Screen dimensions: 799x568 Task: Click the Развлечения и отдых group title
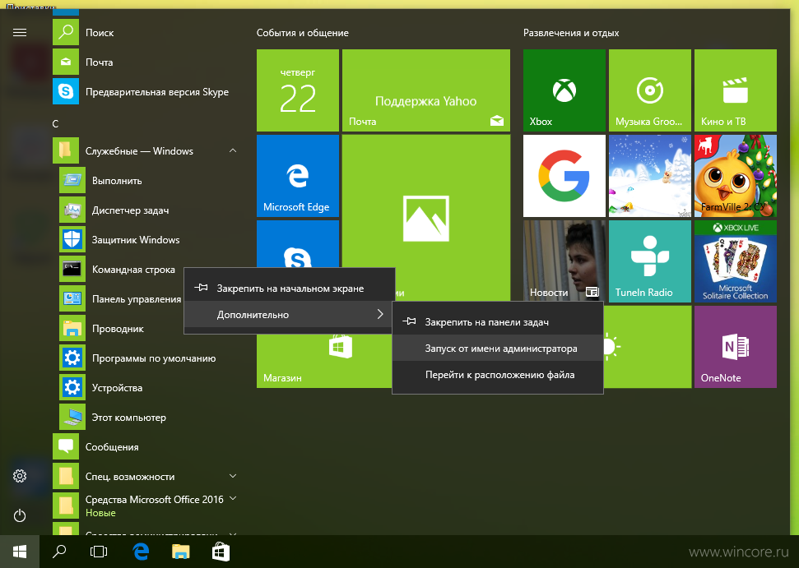click(571, 33)
